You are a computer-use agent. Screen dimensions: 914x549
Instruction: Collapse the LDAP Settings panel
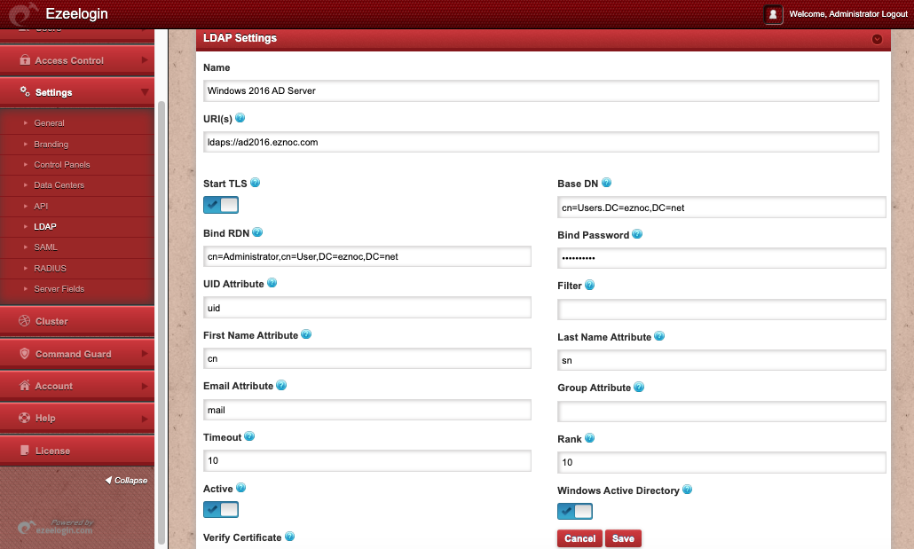[x=877, y=39]
